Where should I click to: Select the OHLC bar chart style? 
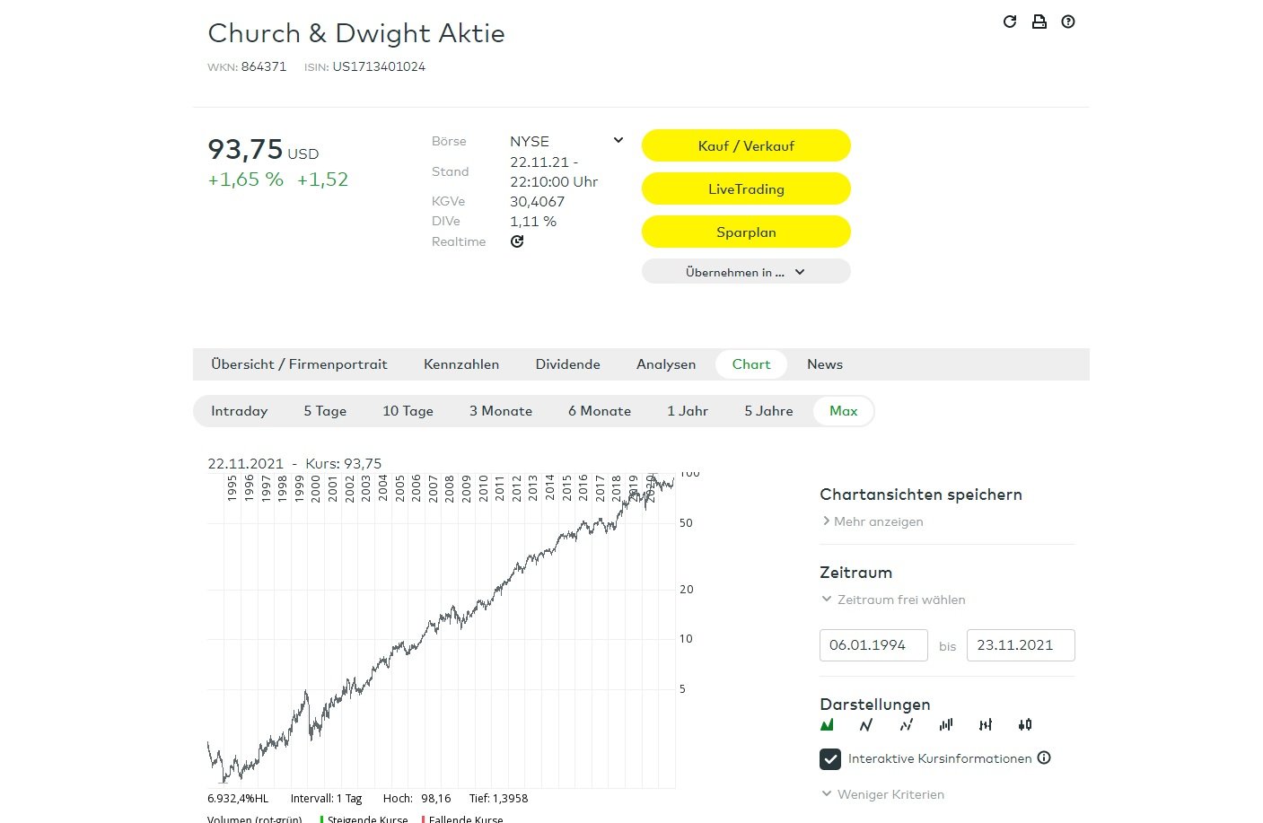[x=986, y=724]
